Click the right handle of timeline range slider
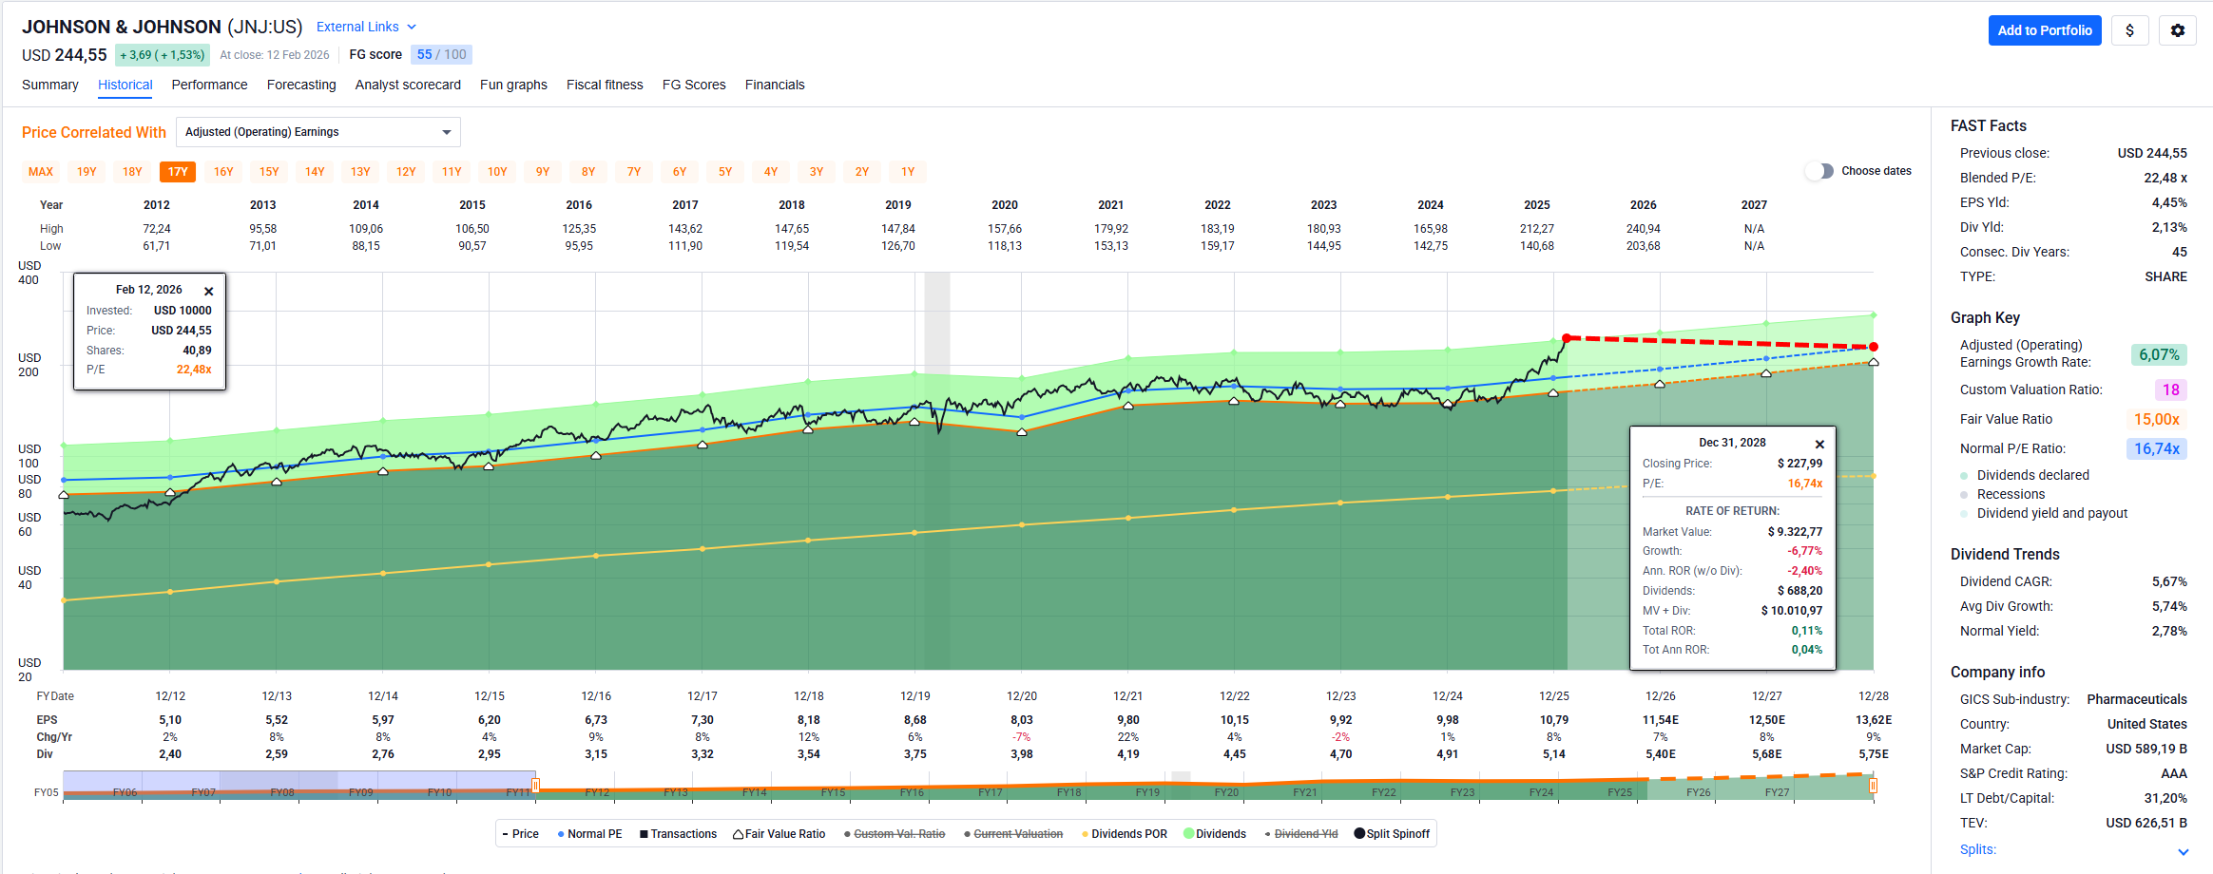The width and height of the screenshot is (2213, 874). (x=1873, y=786)
